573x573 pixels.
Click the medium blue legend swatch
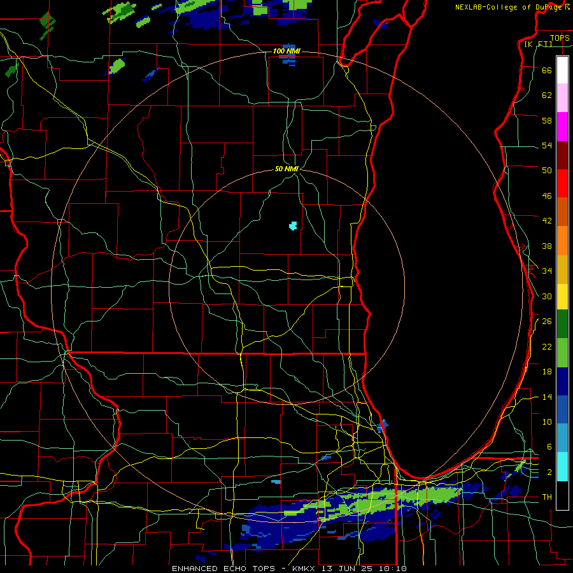tap(562, 409)
